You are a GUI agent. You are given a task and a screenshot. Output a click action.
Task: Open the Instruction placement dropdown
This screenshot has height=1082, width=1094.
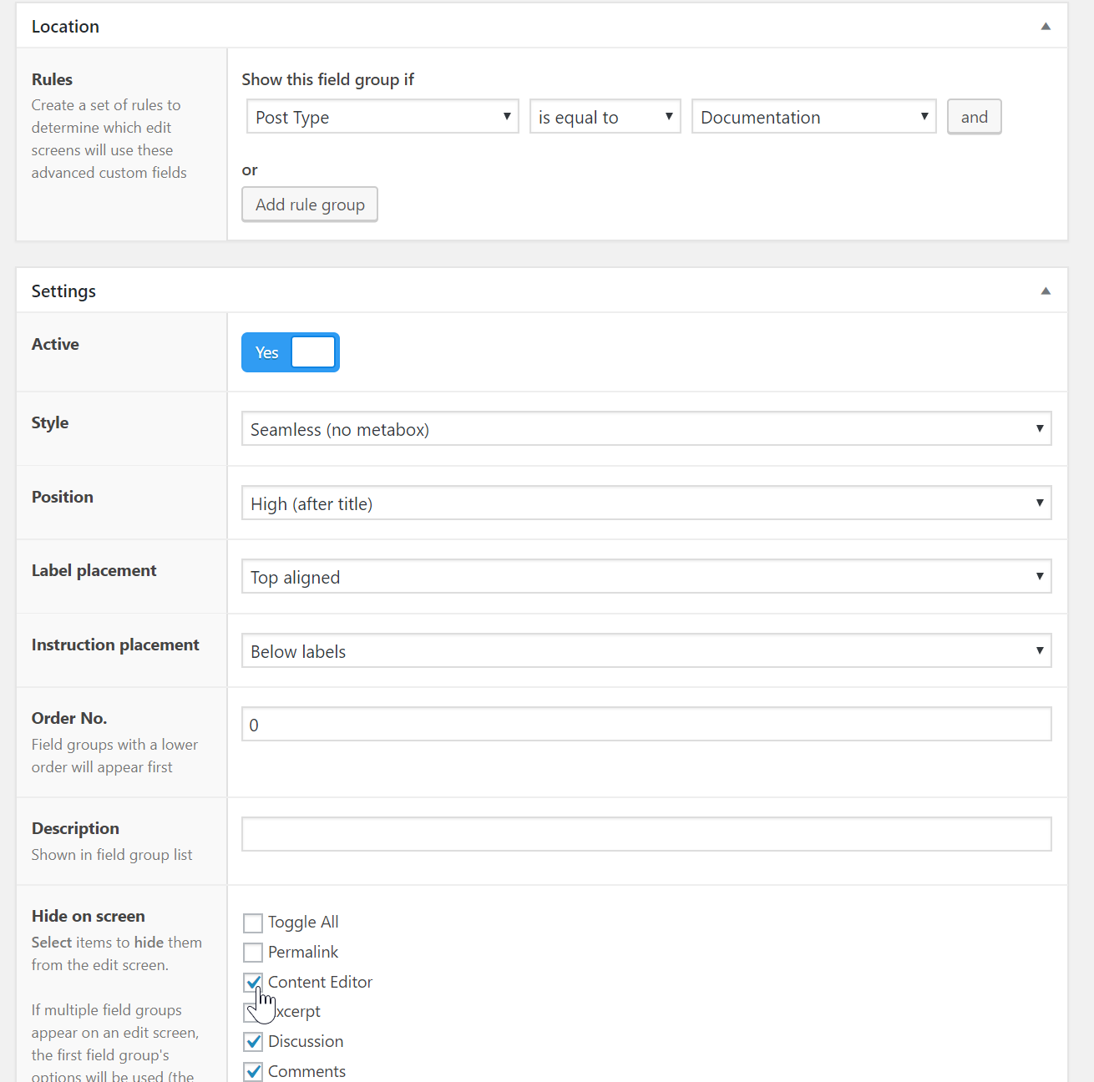coord(646,650)
